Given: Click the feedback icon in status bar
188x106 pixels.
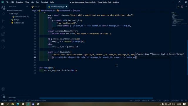Looking at the screenshot, I should click(x=182, y=101).
